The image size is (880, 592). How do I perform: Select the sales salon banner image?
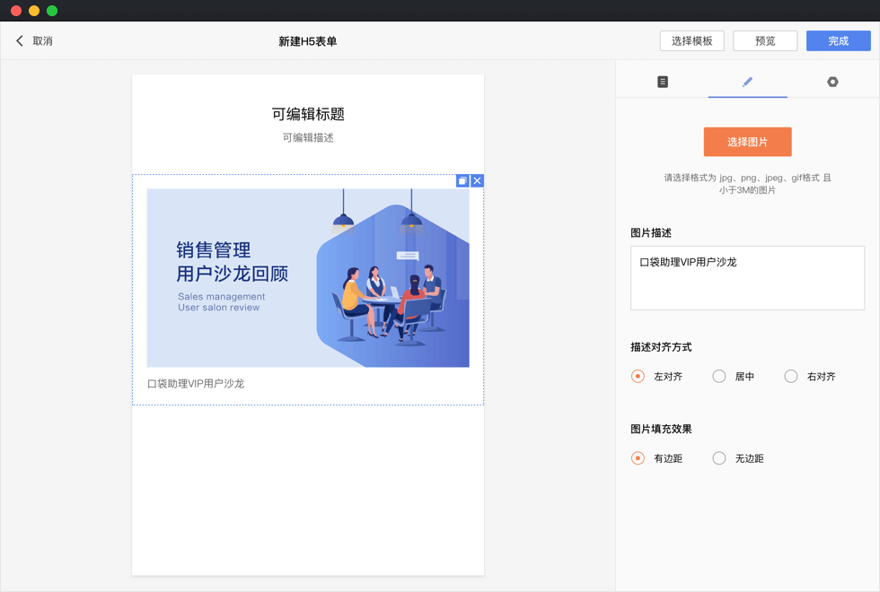(308, 278)
